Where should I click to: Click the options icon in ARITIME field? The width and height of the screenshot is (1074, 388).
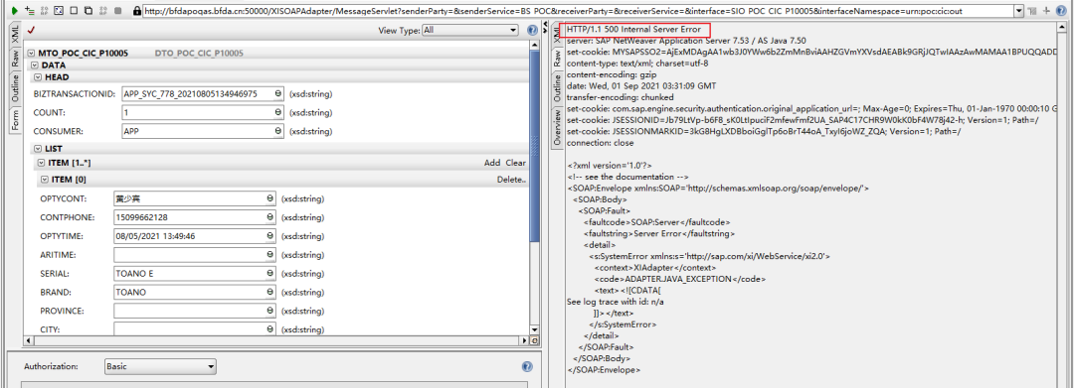click(269, 254)
